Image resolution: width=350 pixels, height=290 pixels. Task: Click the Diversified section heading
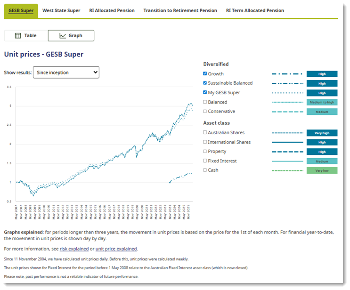(216, 64)
